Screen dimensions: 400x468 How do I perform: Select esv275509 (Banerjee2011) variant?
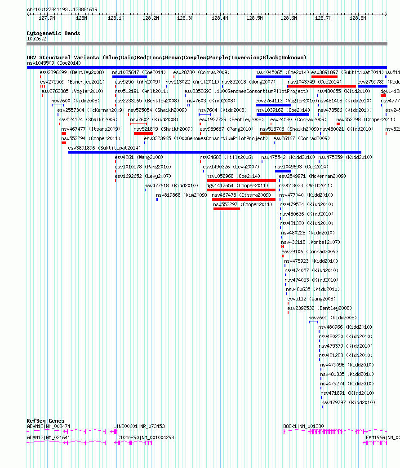[72, 82]
